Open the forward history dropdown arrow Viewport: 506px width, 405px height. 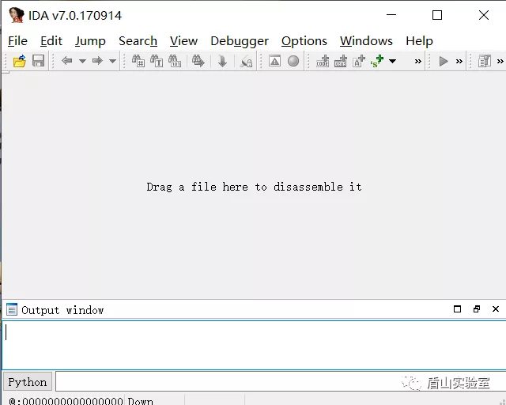coord(112,61)
